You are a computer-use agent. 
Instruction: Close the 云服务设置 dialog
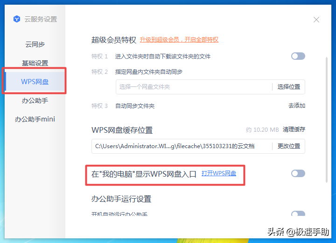click(316, 20)
